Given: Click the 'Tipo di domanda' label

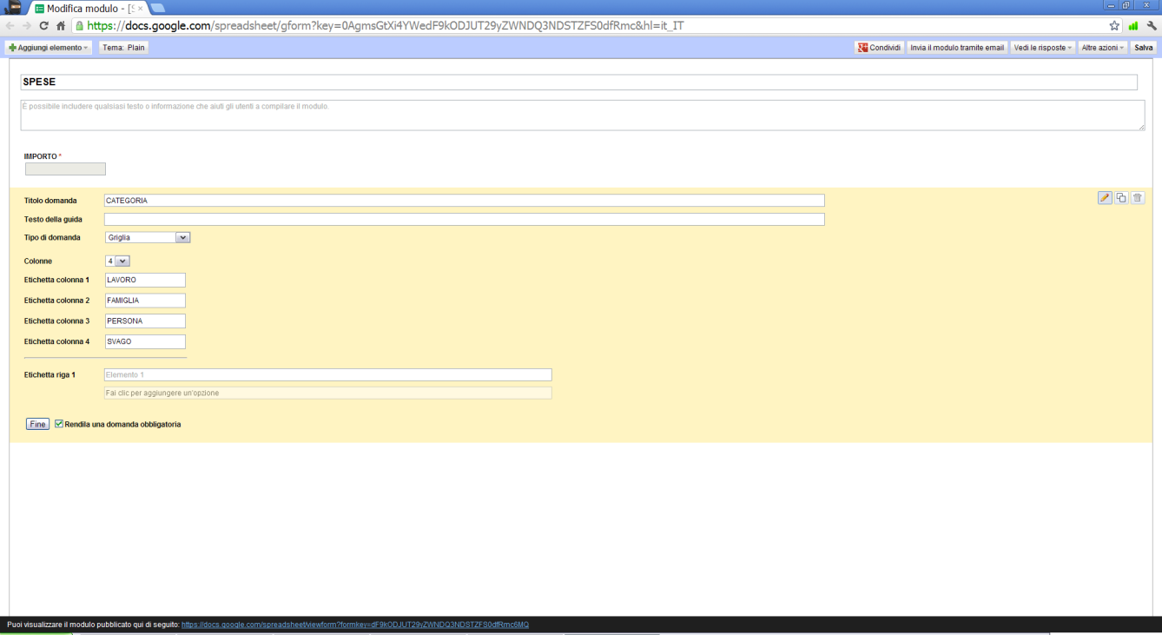Looking at the screenshot, I should (x=52, y=237).
